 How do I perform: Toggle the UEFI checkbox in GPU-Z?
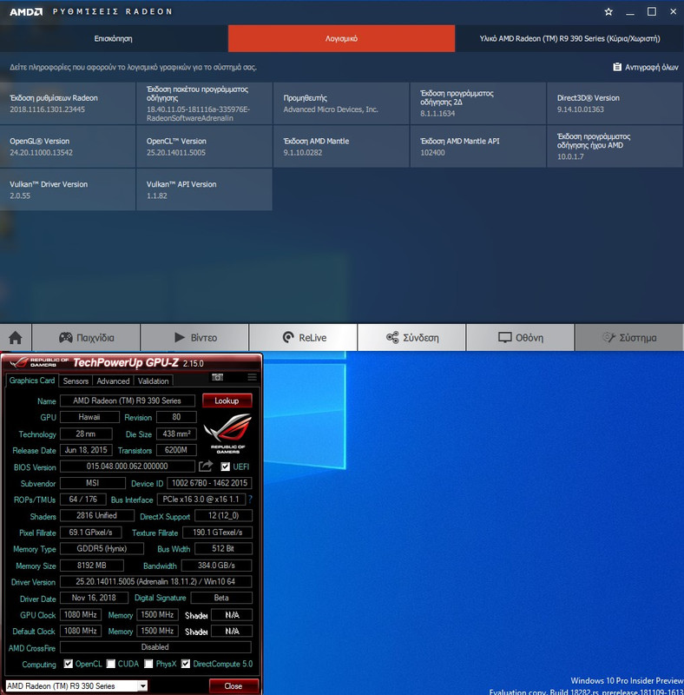click(226, 467)
